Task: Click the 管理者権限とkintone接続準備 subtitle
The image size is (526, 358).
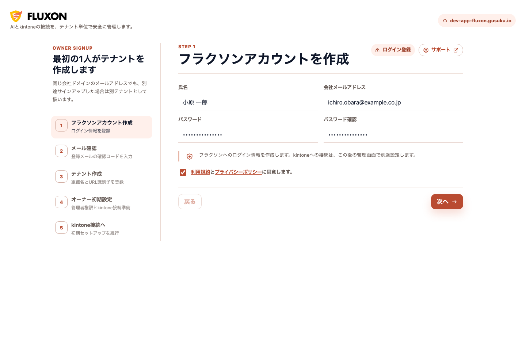Action: coord(101,207)
